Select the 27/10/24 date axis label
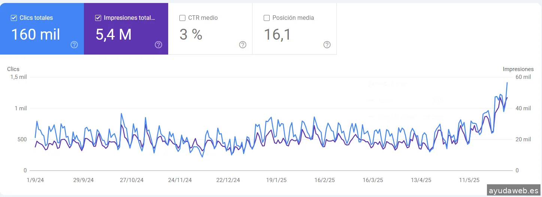 pyautogui.click(x=131, y=180)
